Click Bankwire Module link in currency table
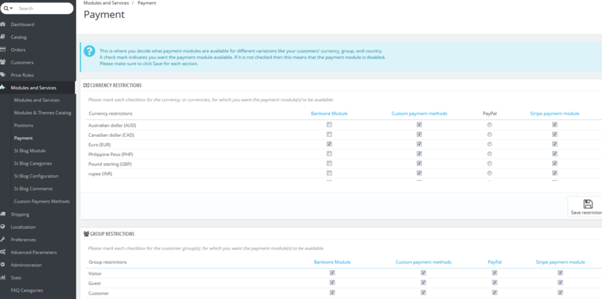The height and width of the screenshot is (299, 602). point(329,113)
